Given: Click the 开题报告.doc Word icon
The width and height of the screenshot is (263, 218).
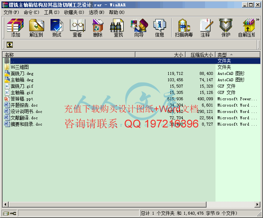Looking at the screenshot, I should tap(7, 105).
